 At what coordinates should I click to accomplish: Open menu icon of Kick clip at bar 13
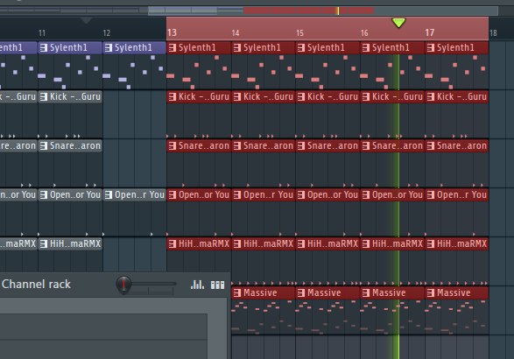pos(173,96)
